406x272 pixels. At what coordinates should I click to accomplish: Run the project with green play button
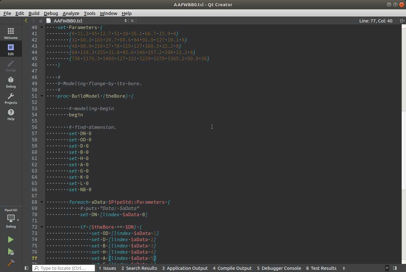[11, 240]
